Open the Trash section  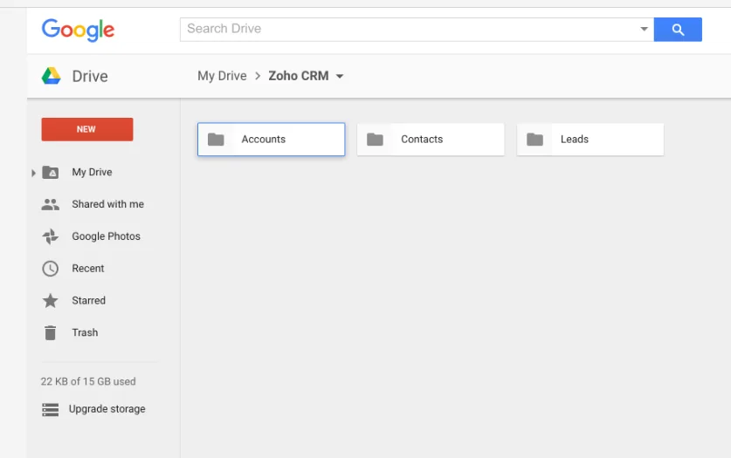click(85, 332)
